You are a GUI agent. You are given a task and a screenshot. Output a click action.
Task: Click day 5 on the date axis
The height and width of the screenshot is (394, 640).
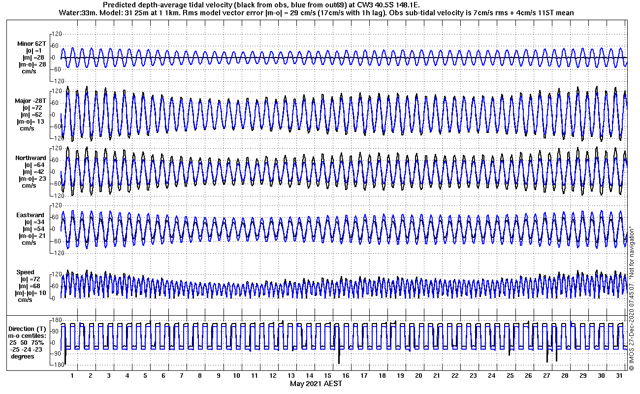pos(145,376)
